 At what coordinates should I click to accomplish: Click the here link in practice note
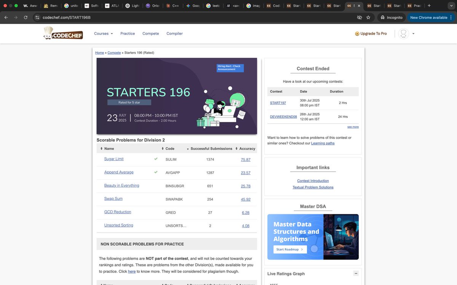(x=132, y=272)
